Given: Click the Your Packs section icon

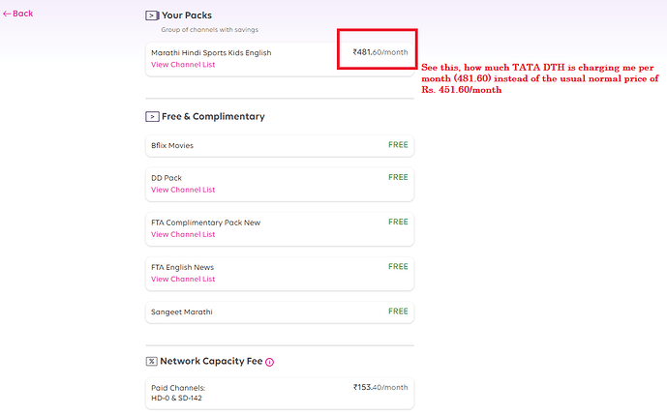Looking at the screenshot, I should click(152, 15).
